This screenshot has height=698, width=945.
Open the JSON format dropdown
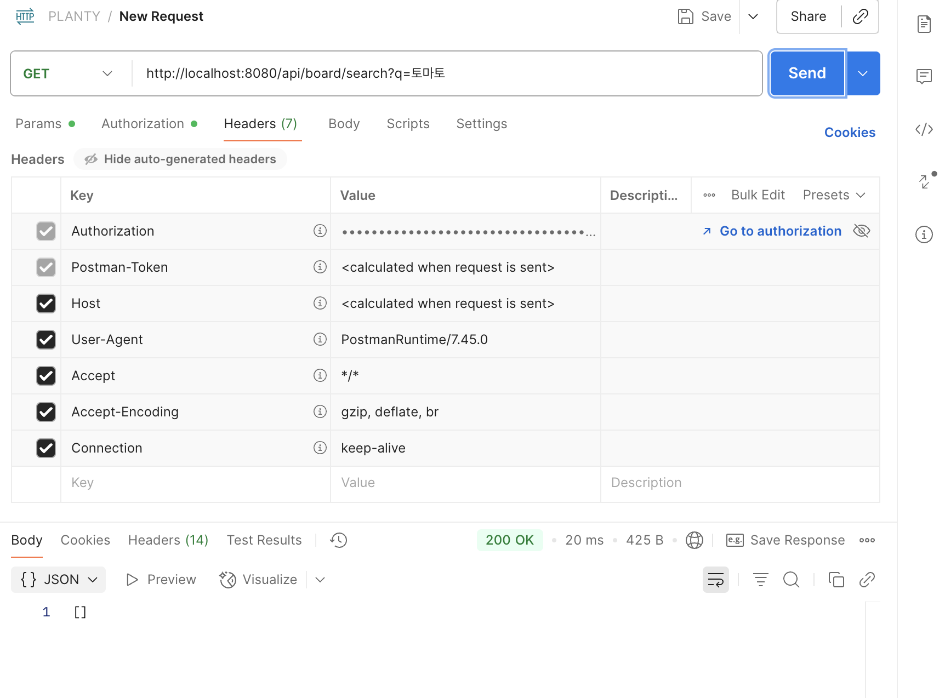click(x=59, y=580)
